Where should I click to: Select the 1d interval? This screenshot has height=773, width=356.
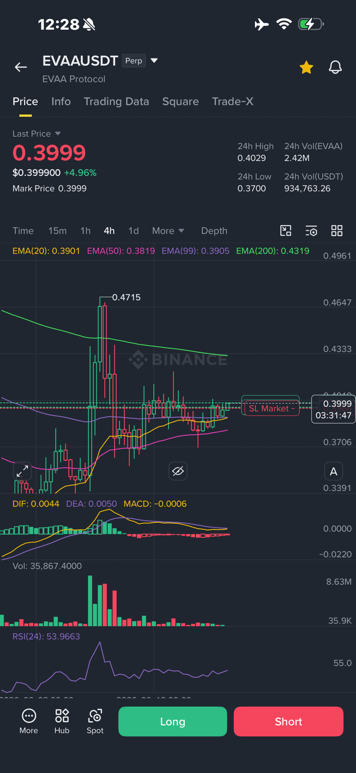(133, 231)
